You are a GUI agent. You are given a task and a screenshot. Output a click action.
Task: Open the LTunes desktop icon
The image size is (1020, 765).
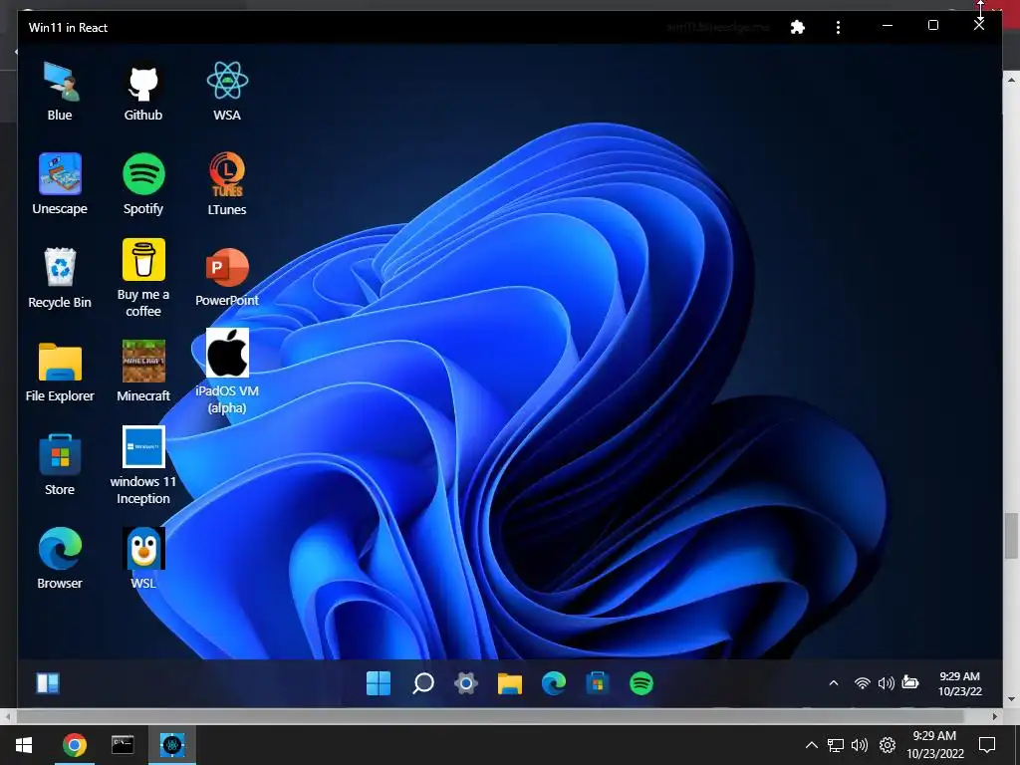point(227,184)
